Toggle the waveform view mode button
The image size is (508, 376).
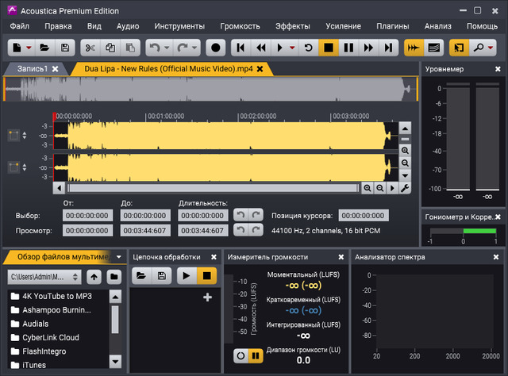[x=413, y=48]
